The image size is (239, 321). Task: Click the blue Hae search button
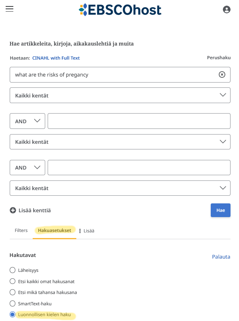click(x=220, y=210)
